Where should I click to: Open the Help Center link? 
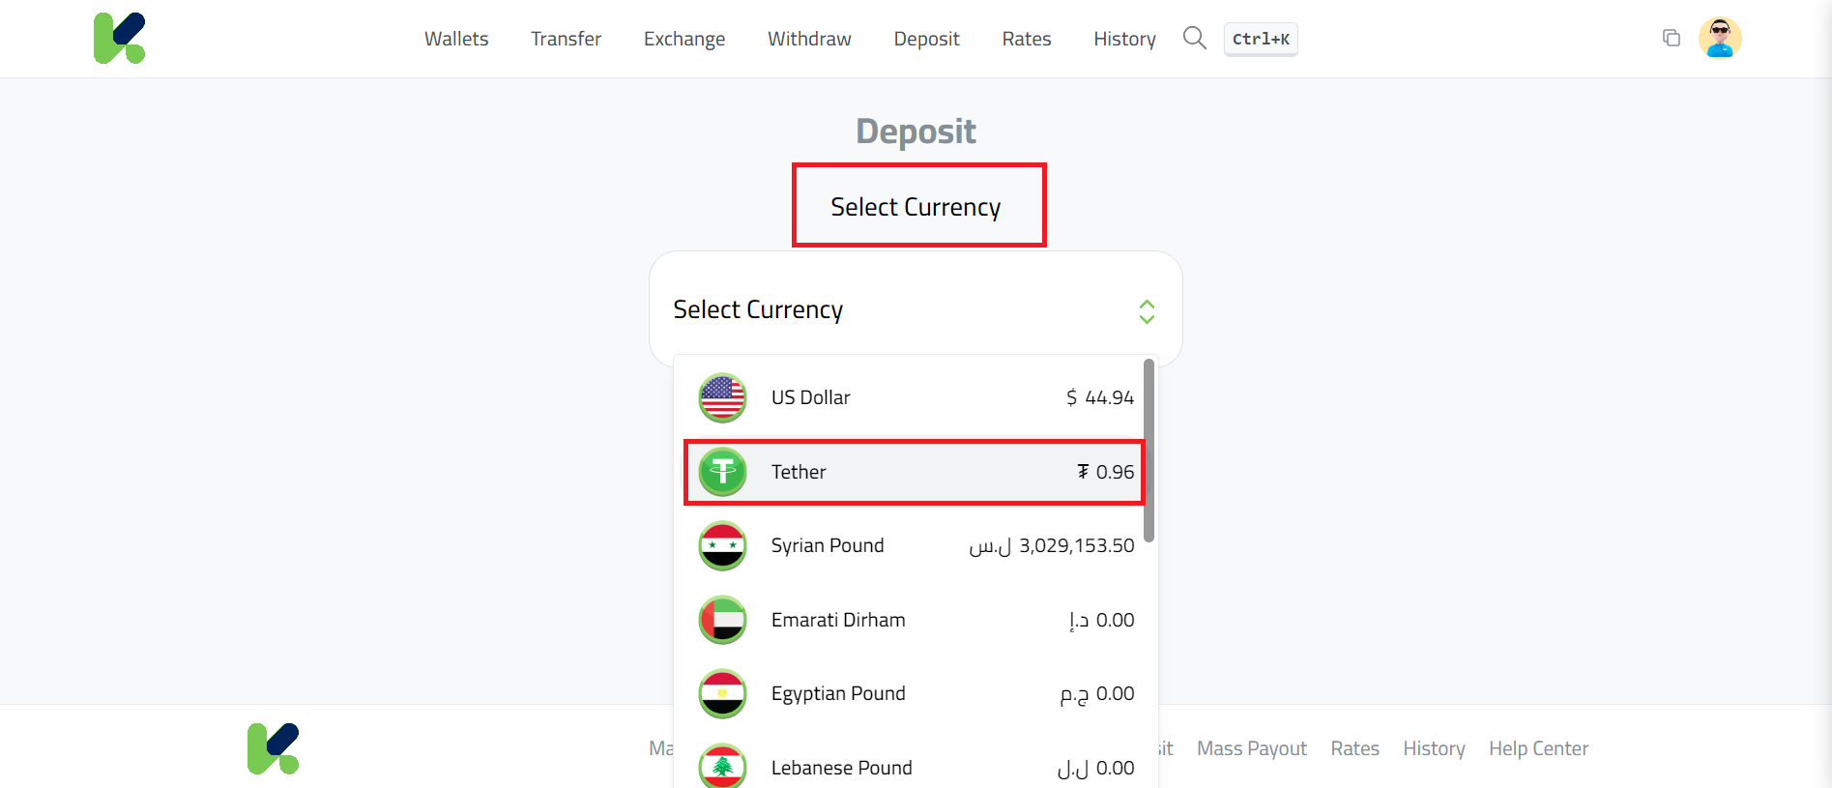pyautogui.click(x=1538, y=747)
